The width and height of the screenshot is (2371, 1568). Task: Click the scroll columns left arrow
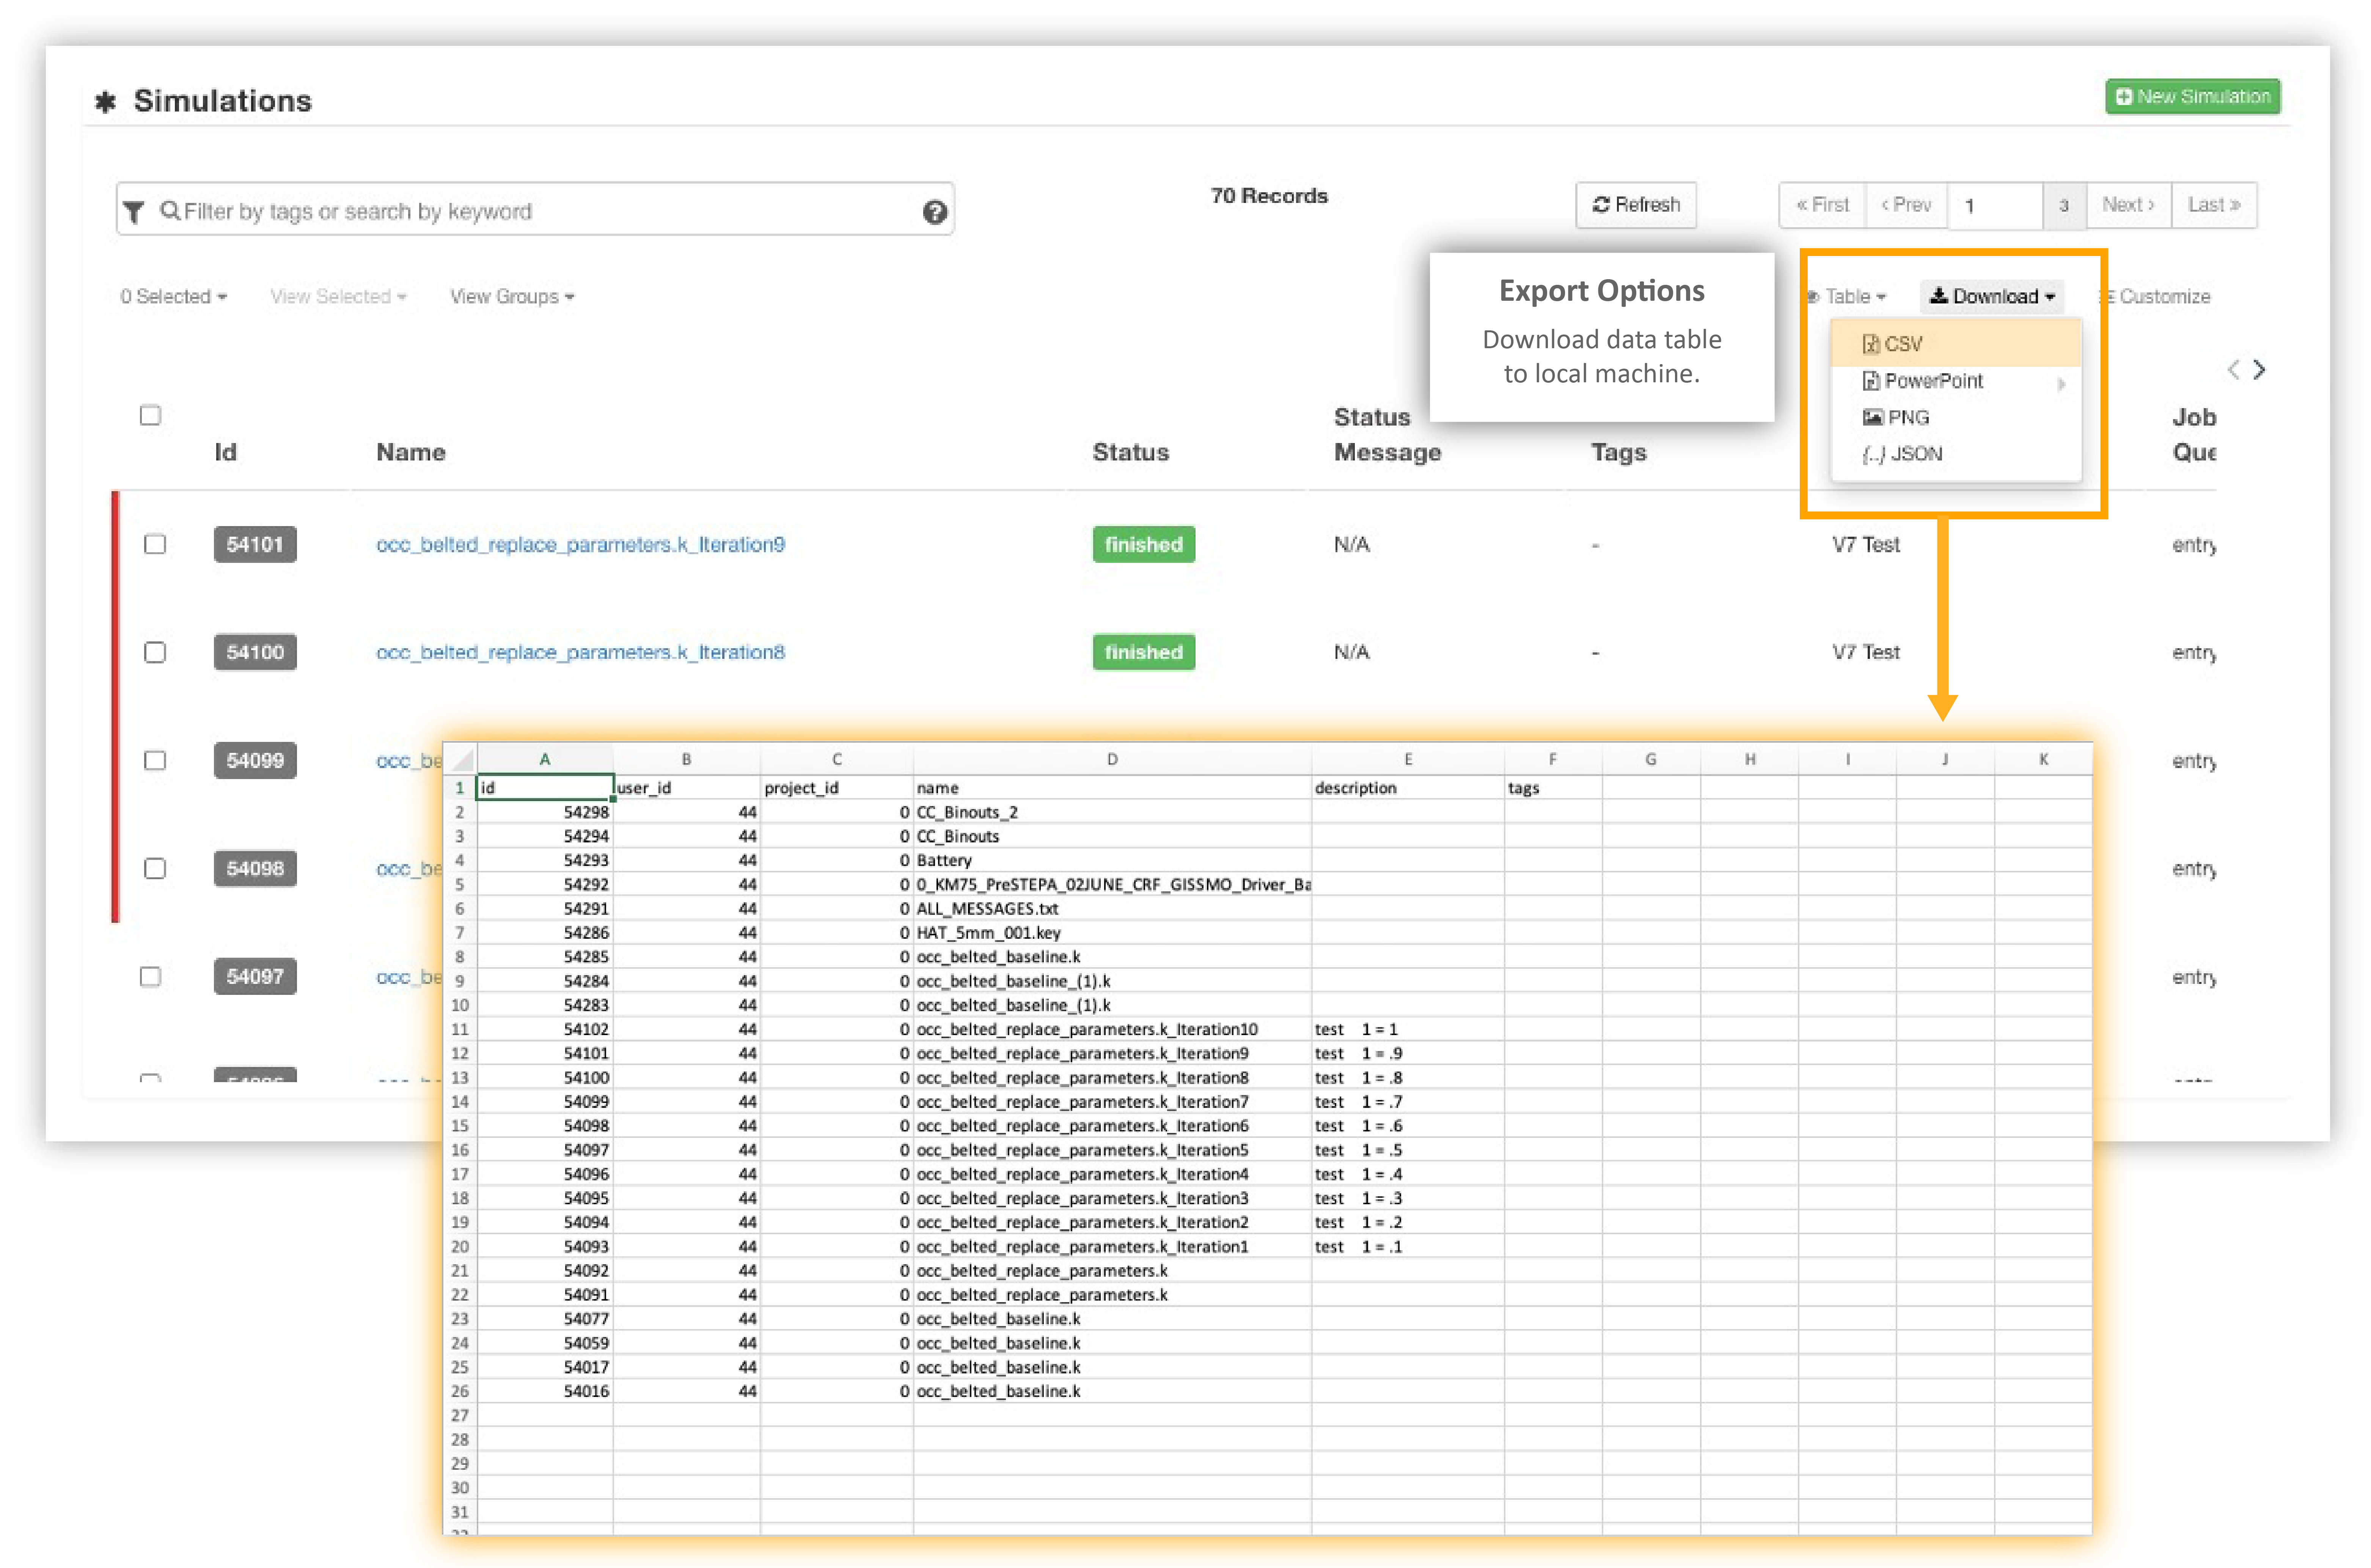pyautogui.click(x=2233, y=370)
